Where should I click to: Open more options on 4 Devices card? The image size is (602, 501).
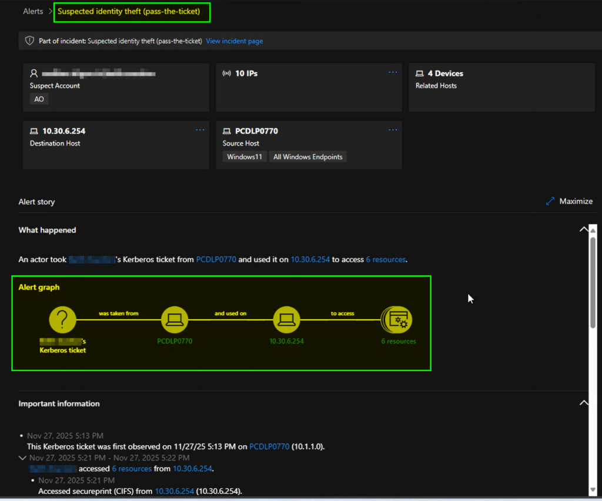[586, 72]
